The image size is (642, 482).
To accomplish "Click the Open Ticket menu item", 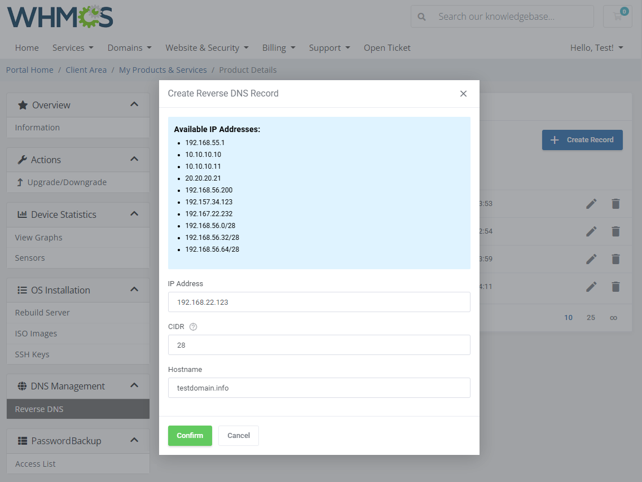I will click(387, 47).
